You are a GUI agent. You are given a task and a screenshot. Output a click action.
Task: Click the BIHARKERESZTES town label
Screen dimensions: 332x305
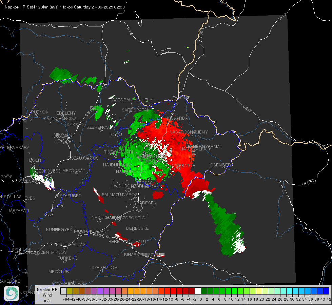[x=142, y=255]
